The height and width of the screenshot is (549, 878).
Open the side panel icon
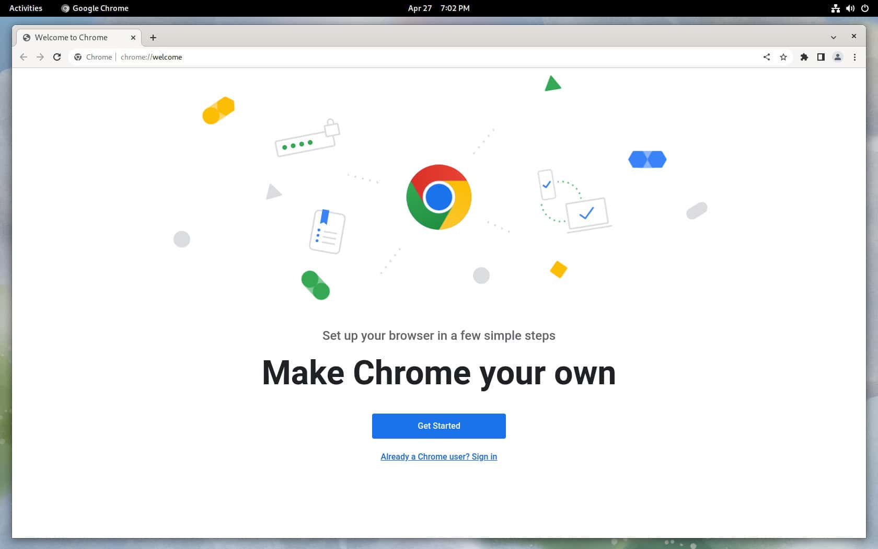pos(821,57)
